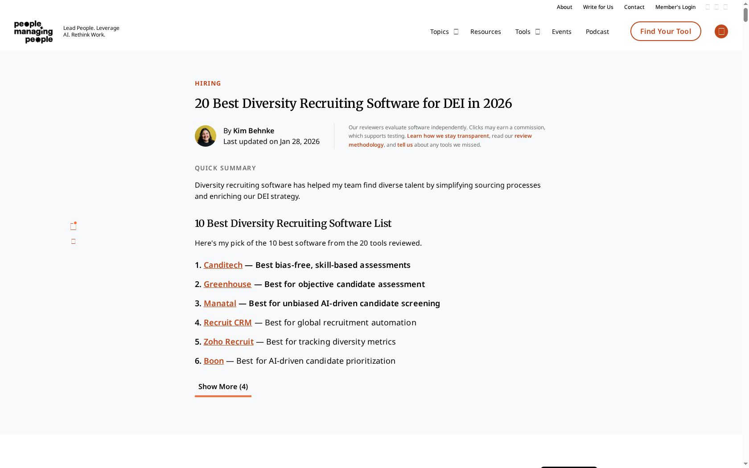The height and width of the screenshot is (468, 749).
Task: Click the author name Kim Behnke
Action: 254,131
